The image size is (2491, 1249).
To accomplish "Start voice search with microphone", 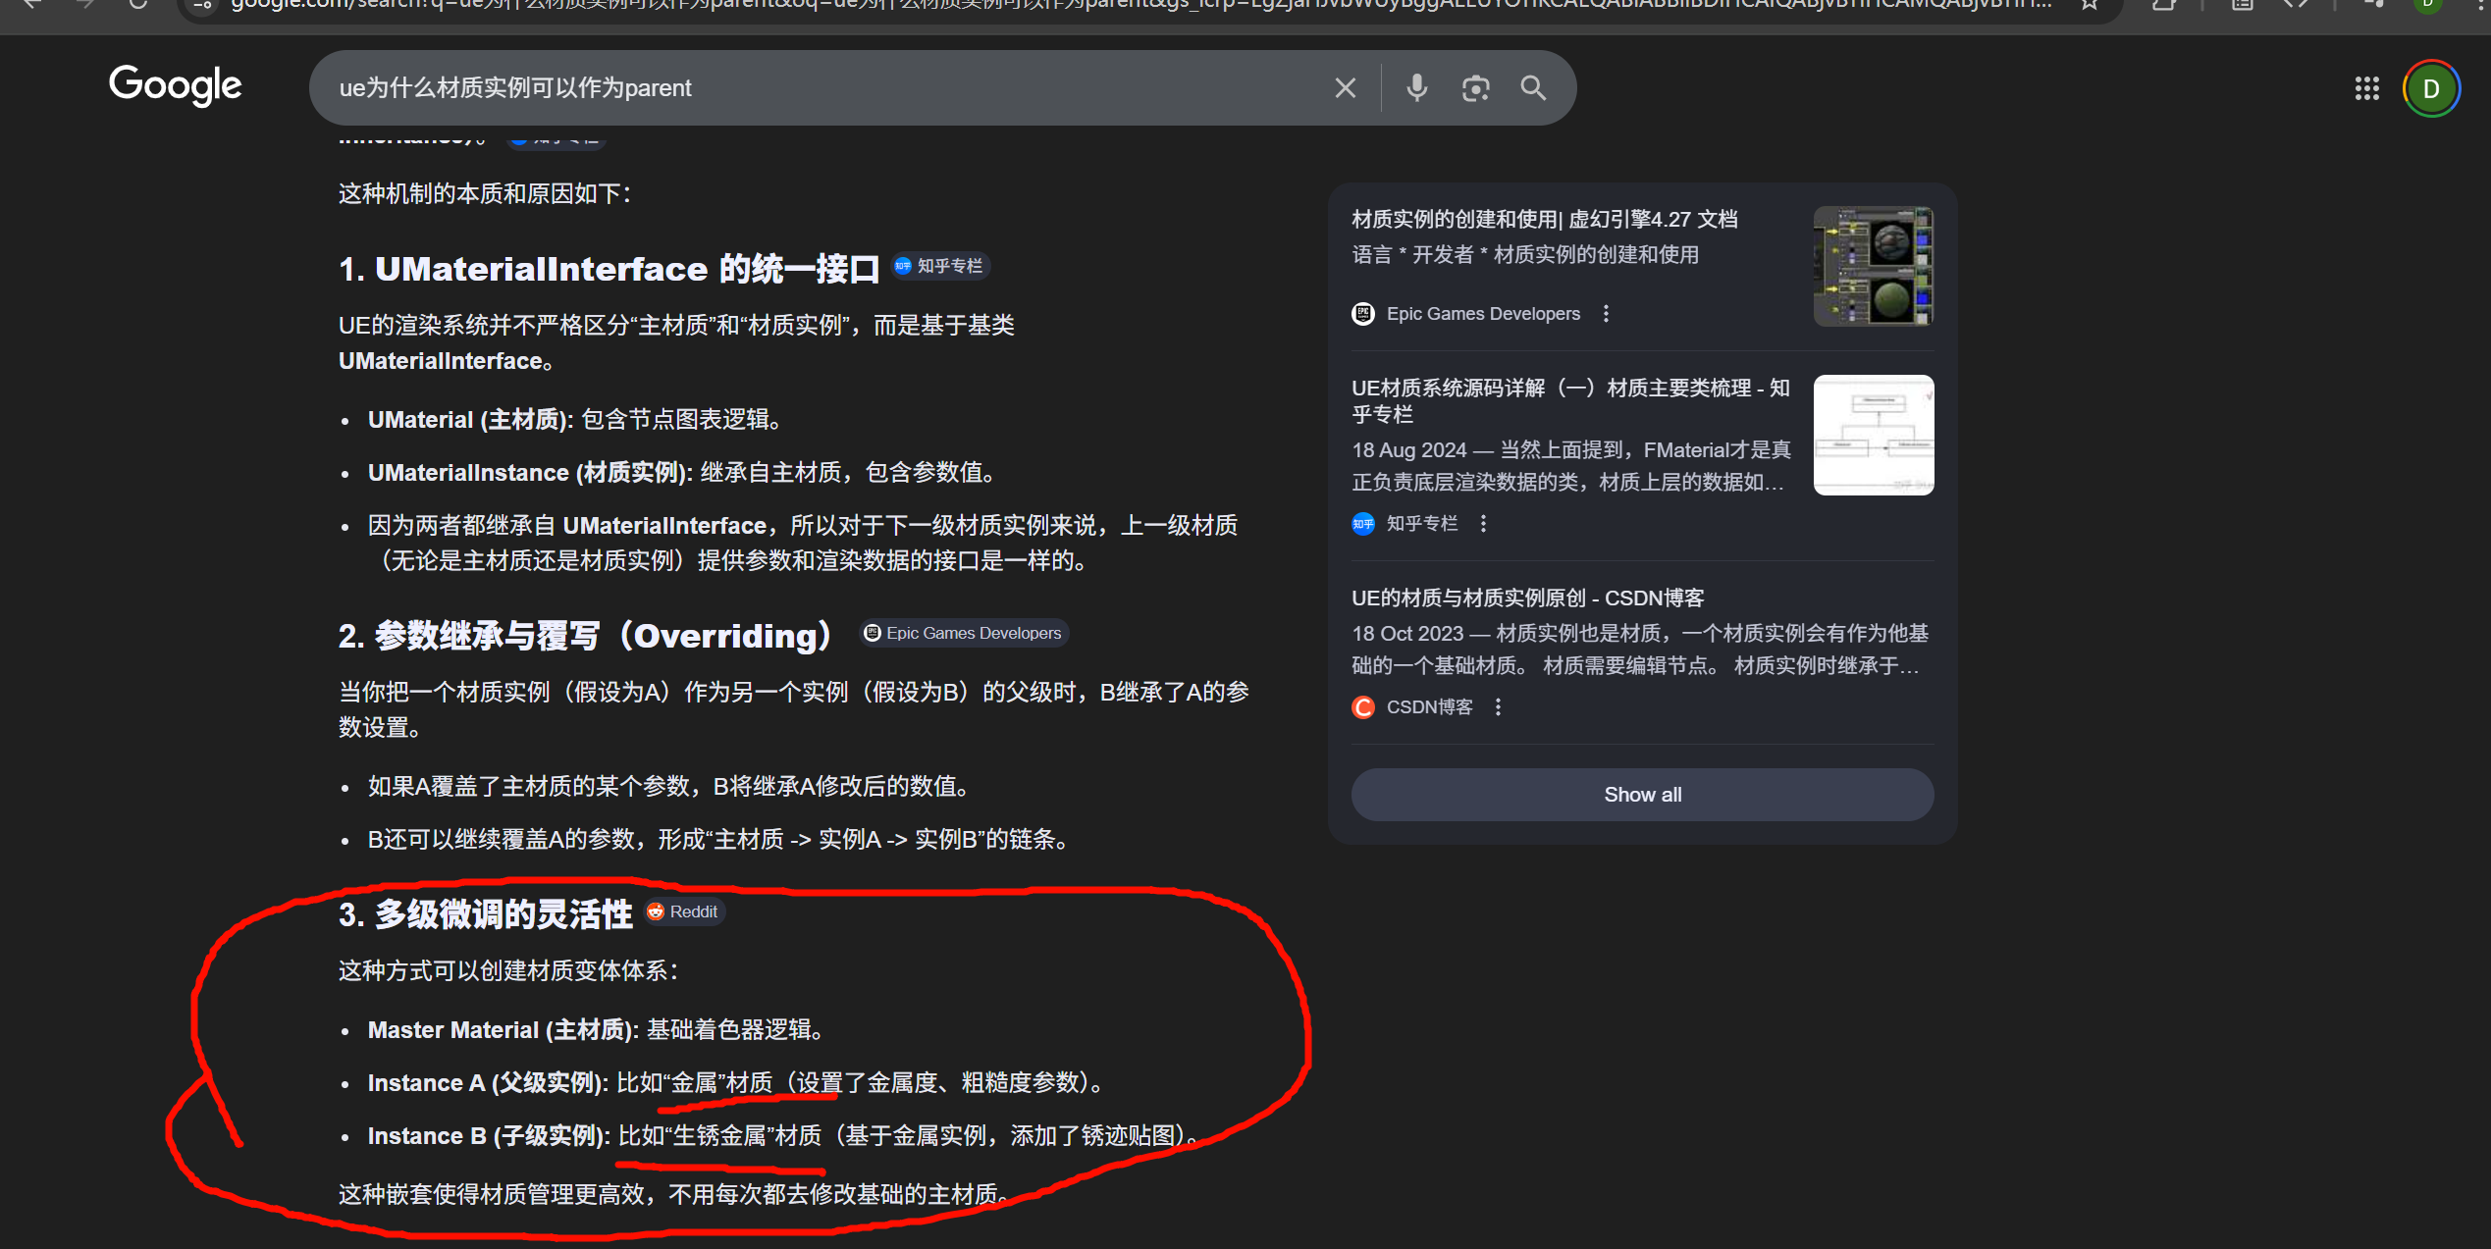I will coord(1416,88).
